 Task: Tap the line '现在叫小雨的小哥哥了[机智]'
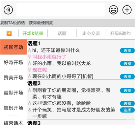click(x=63, y=77)
